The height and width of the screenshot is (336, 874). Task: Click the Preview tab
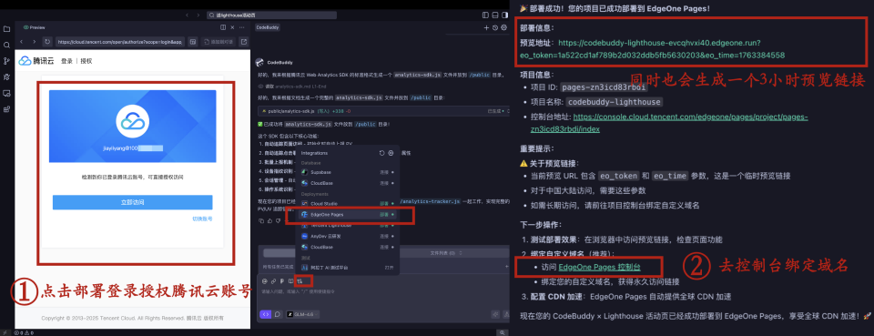click(36, 27)
